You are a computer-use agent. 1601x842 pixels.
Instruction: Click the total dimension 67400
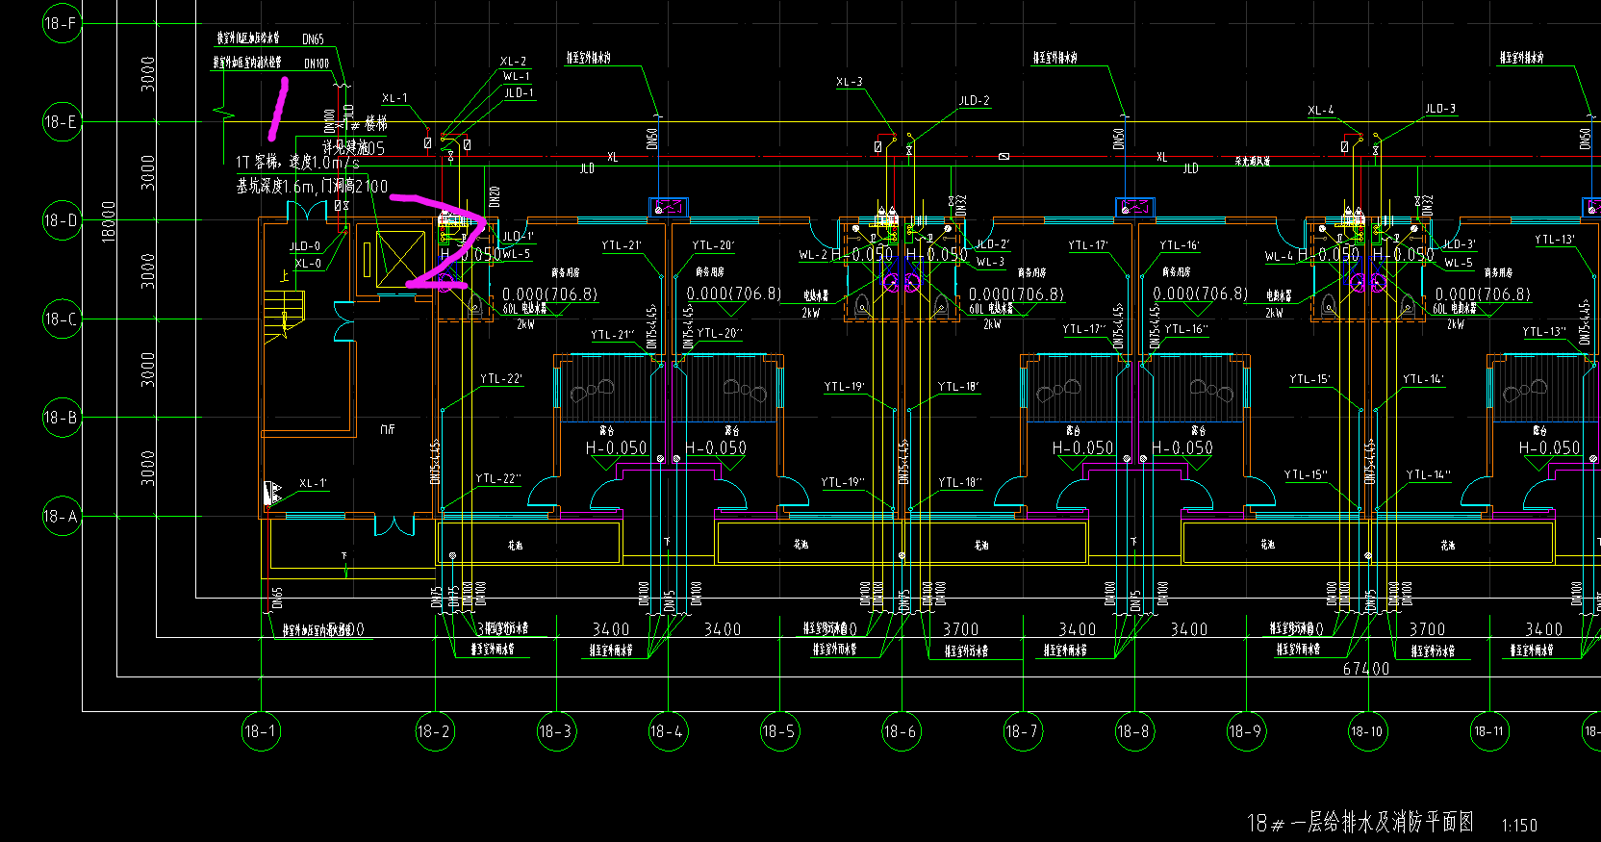[x=1366, y=669]
